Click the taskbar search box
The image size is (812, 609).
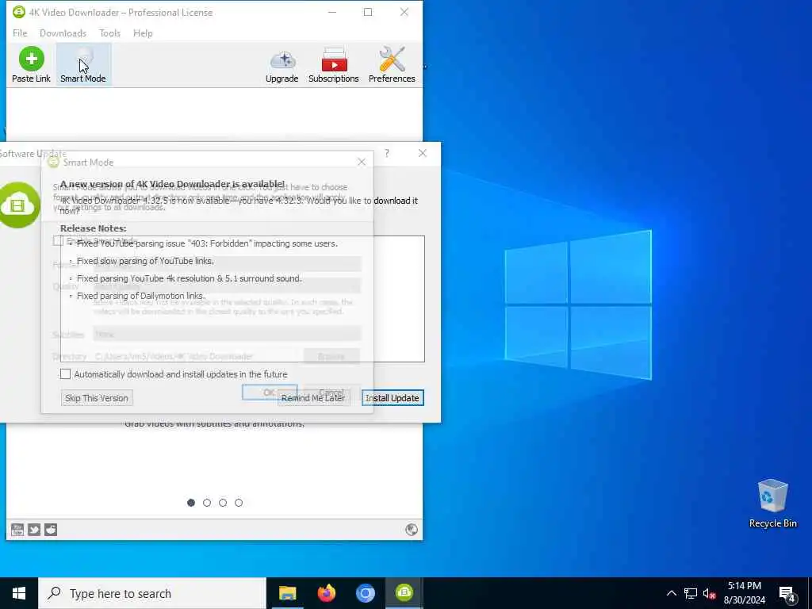(x=152, y=593)
